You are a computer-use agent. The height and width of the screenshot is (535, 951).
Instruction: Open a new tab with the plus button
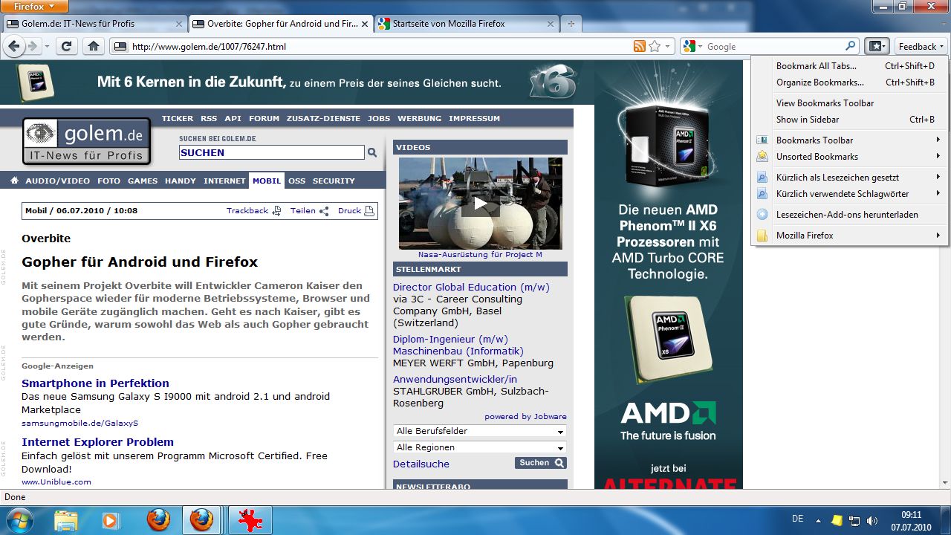coord(571,24)
